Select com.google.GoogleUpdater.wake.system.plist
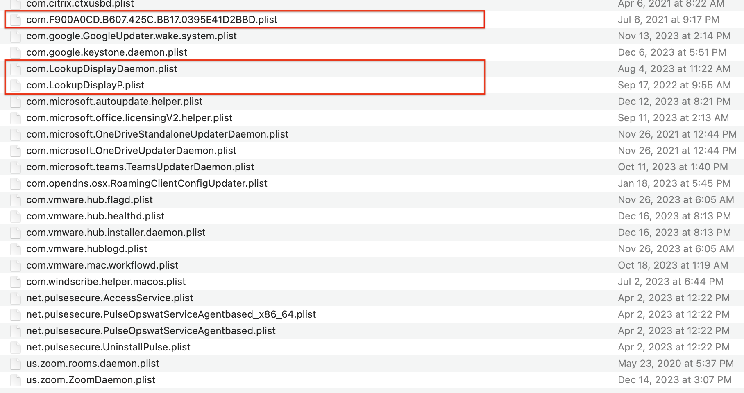744x393 pixels. (x=131, y=36)
